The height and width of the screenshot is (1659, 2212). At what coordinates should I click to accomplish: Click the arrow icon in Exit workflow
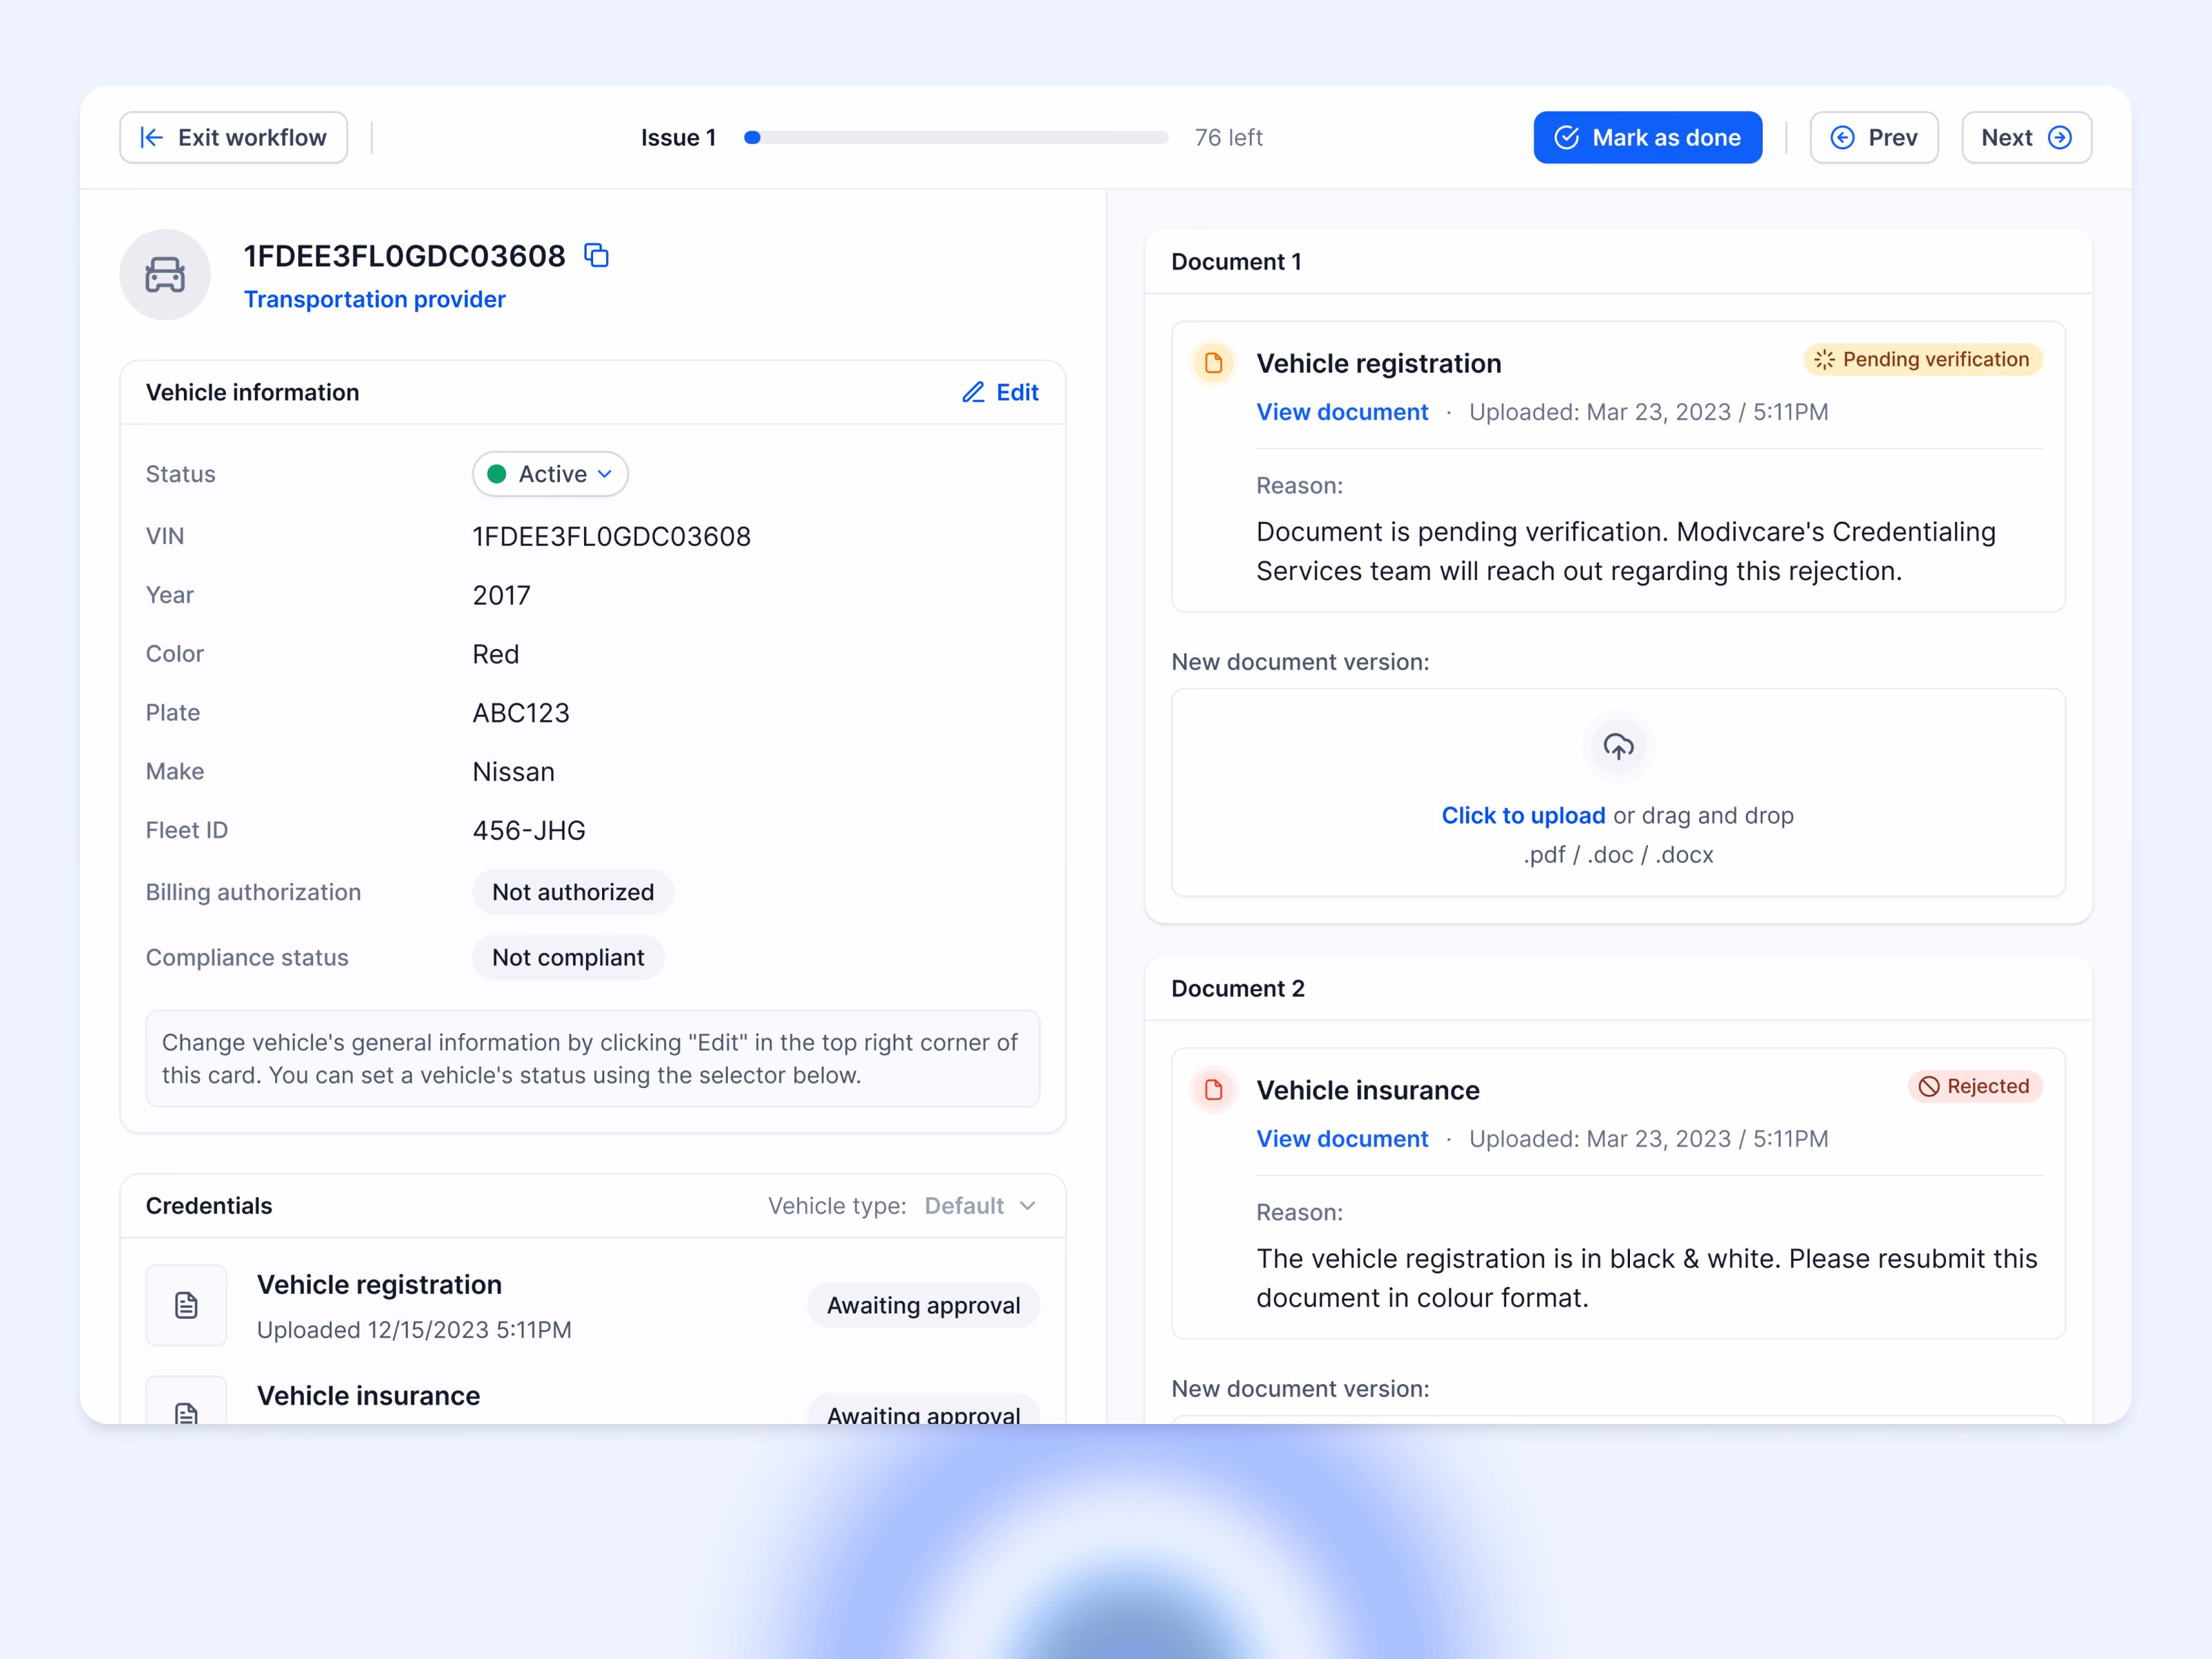coord(152,137)
